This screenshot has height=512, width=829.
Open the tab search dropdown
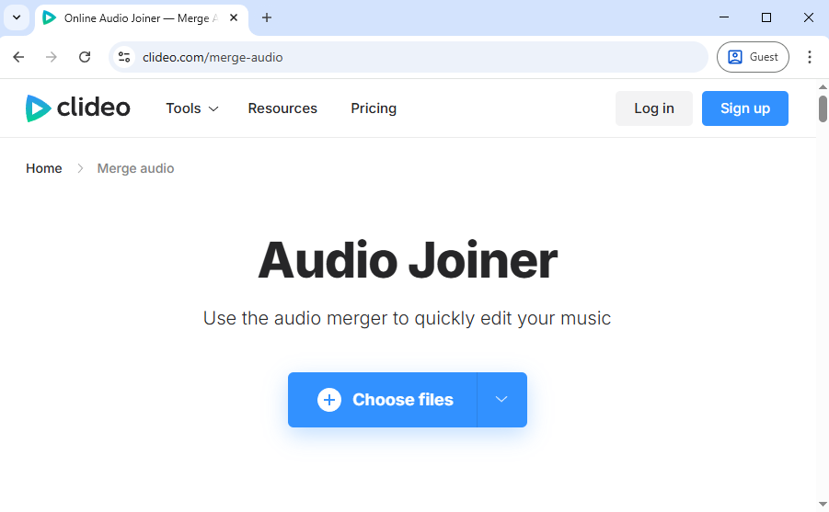(17, 18)
